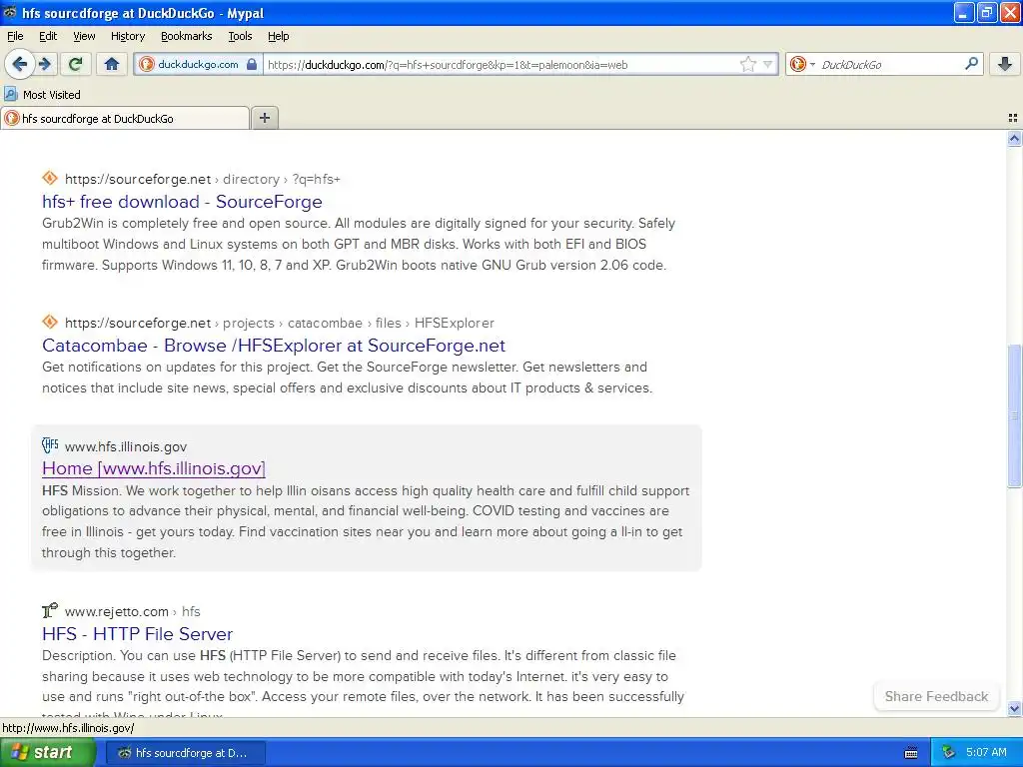Open a new tab with plus button
The height and width of the screenshot is (767, 1023).
(x=264, y=118)
